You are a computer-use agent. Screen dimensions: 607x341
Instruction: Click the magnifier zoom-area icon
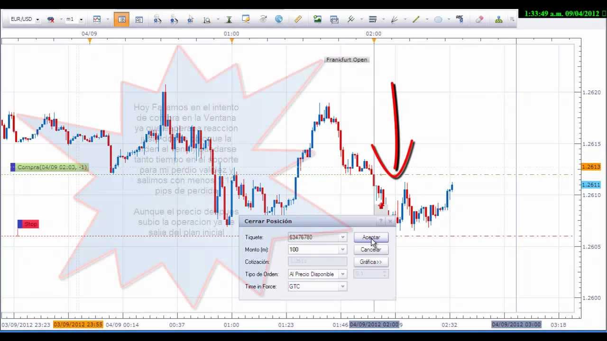click(x=207, y=19)
